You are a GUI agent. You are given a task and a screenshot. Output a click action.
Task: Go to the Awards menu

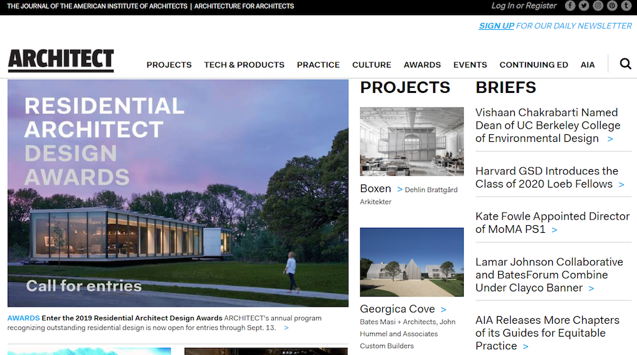point(422,65)
